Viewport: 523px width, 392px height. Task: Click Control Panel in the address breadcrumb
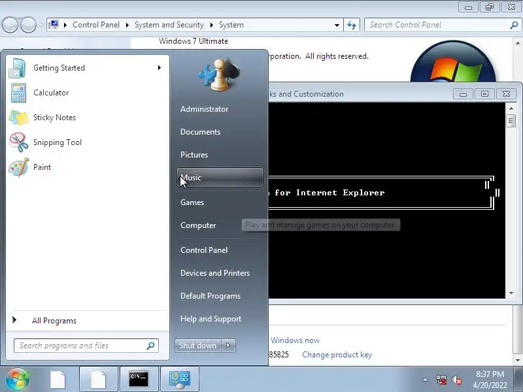[96, 25]
